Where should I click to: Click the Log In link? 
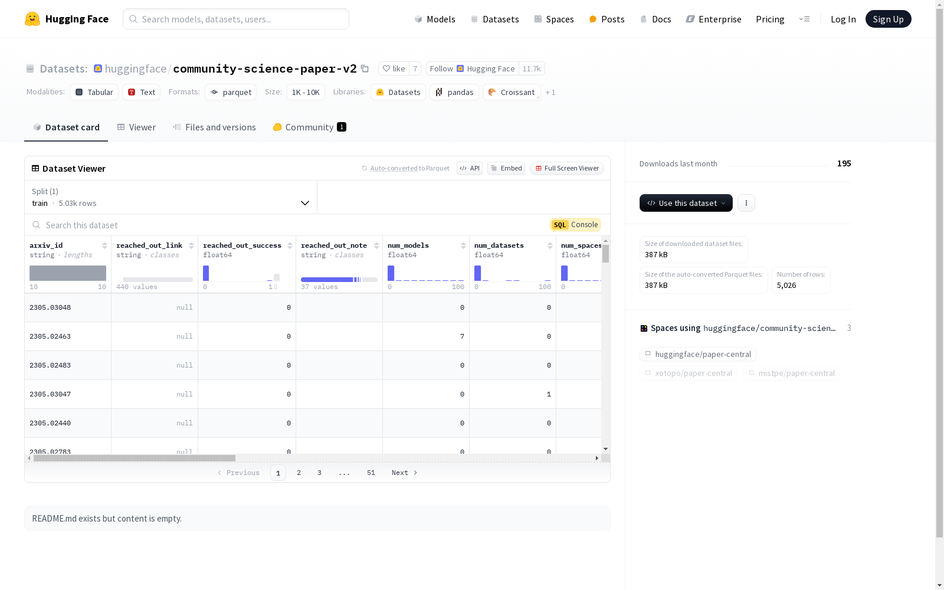[843, 19]
